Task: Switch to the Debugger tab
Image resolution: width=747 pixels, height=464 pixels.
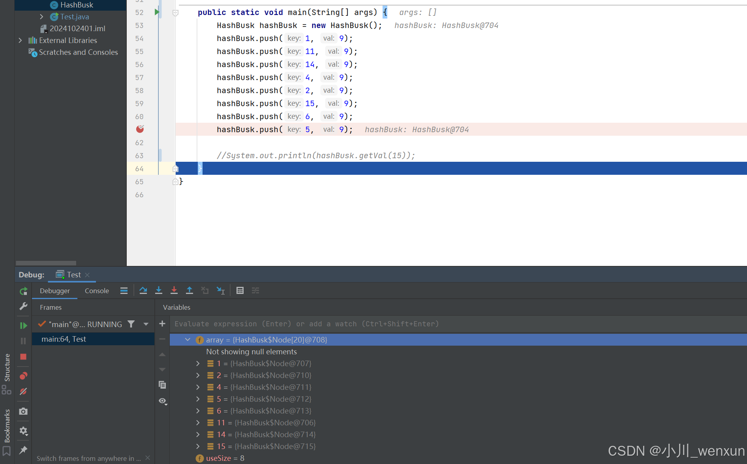Action: (x=55, y=291)
